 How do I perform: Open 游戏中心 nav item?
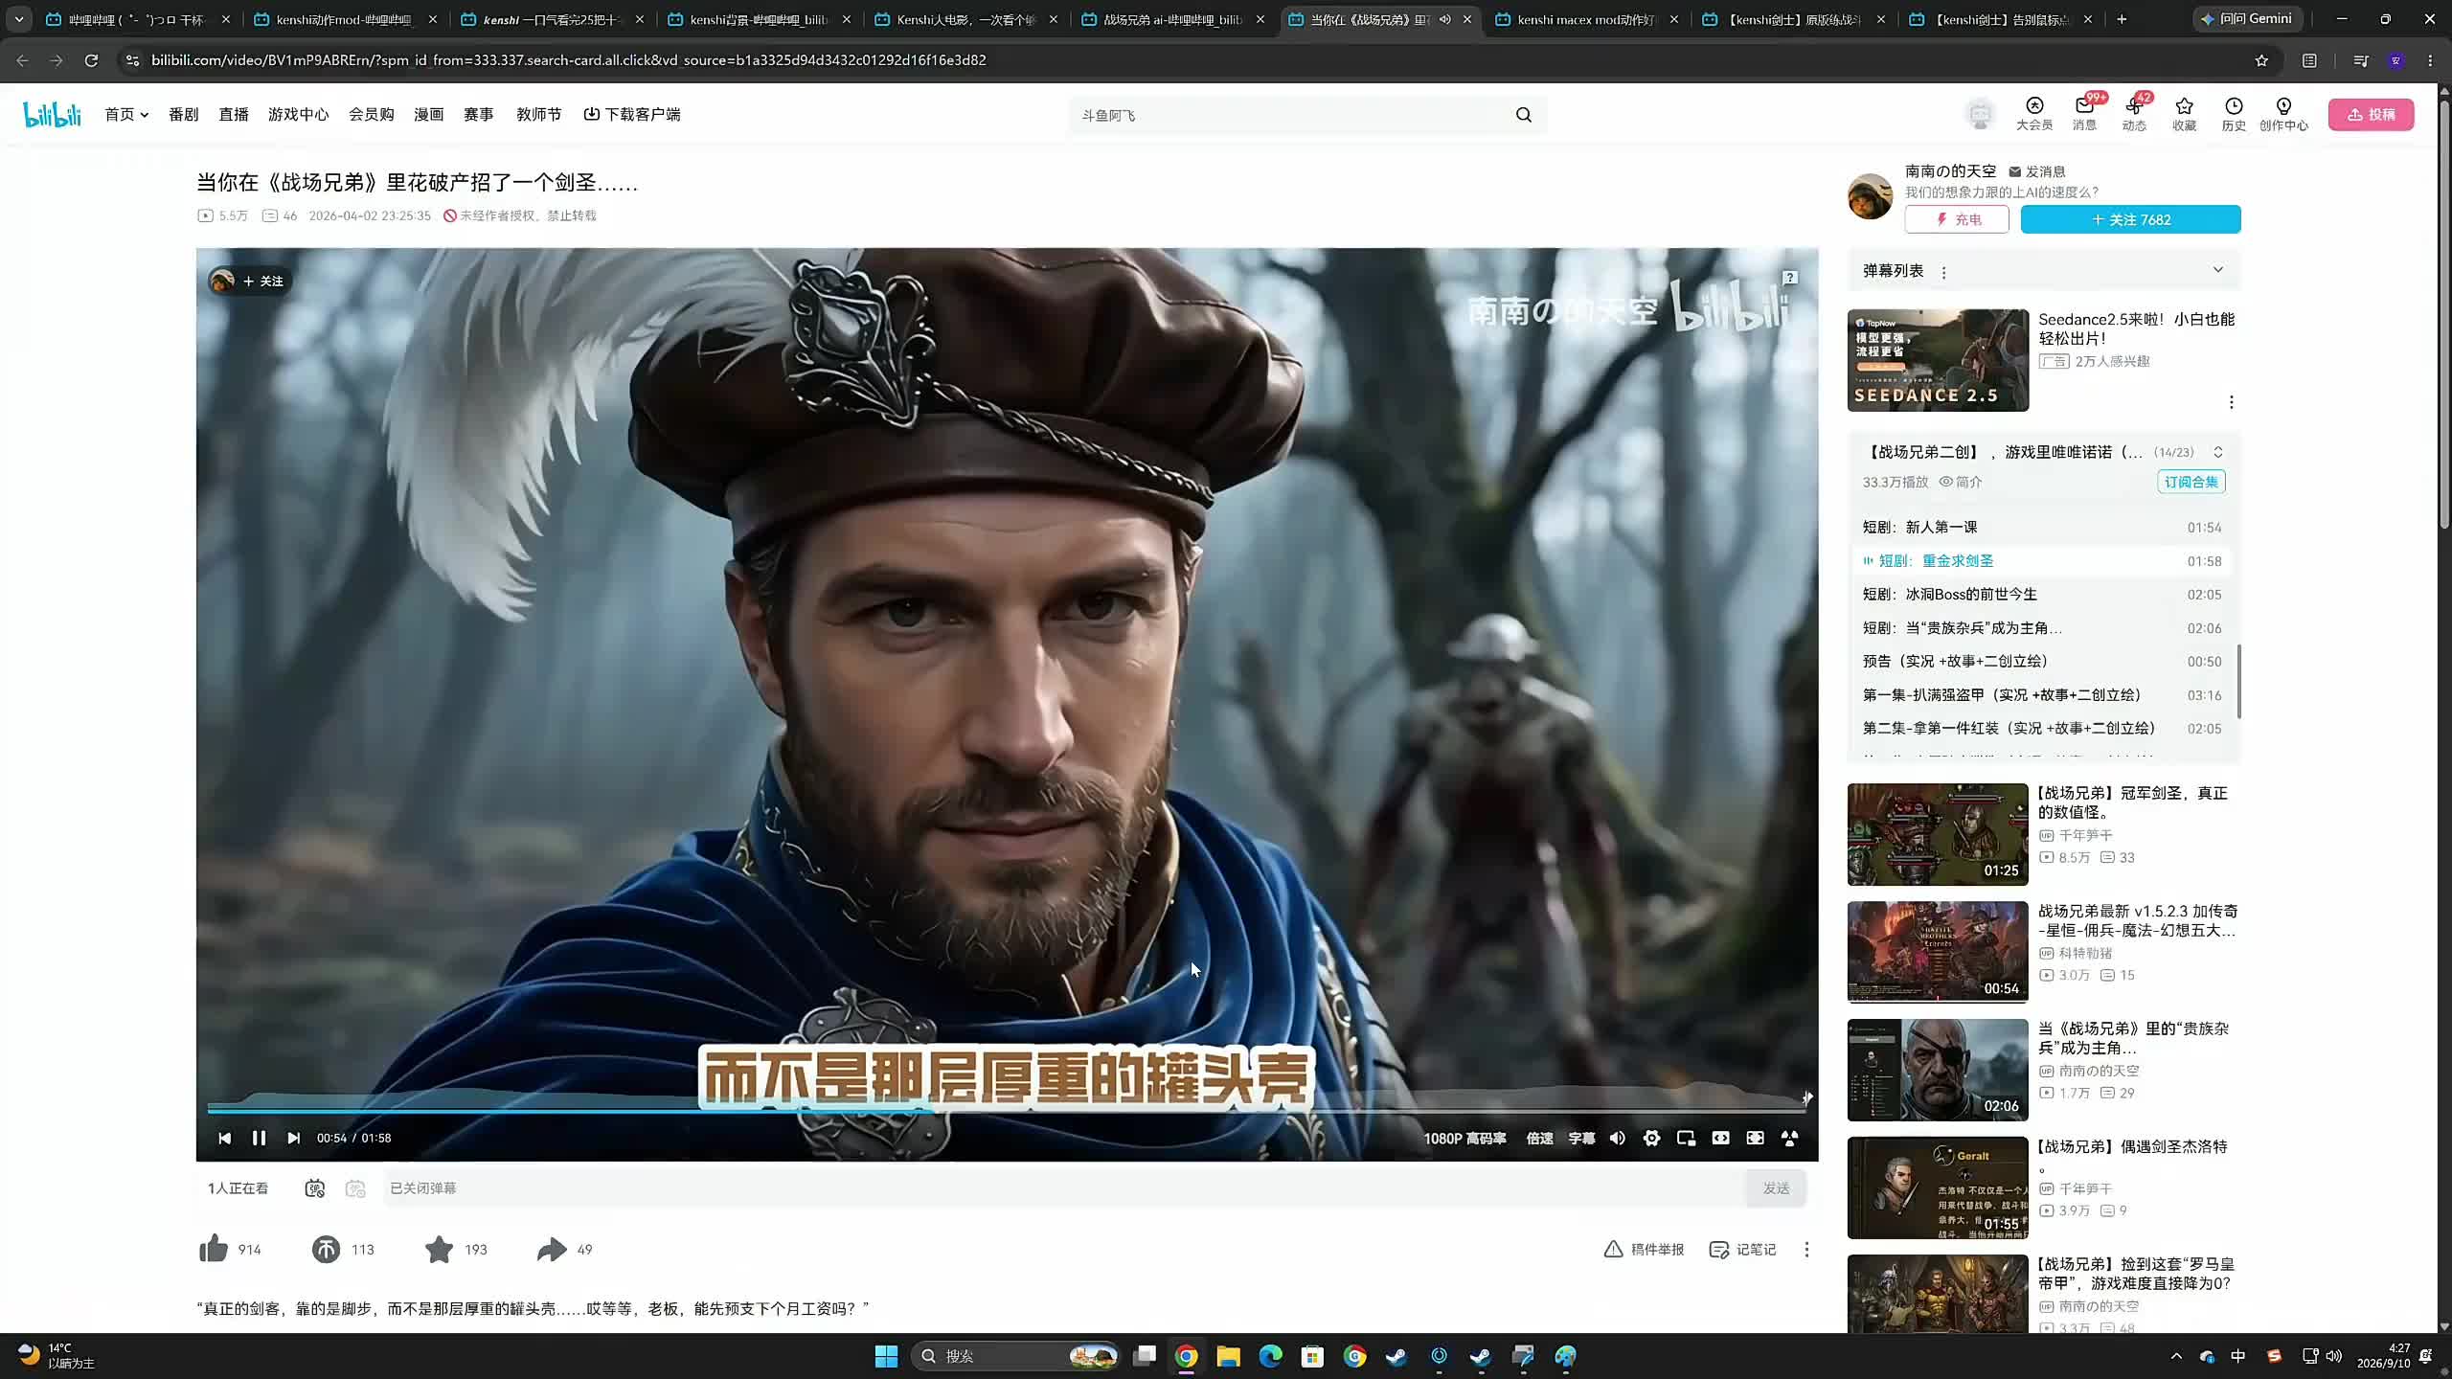click(298, 114)
